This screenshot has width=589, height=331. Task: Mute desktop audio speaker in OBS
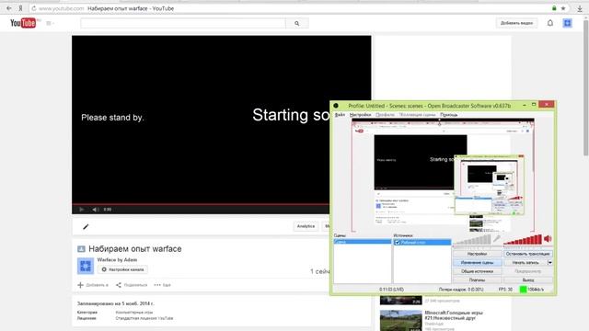(548, 239)
